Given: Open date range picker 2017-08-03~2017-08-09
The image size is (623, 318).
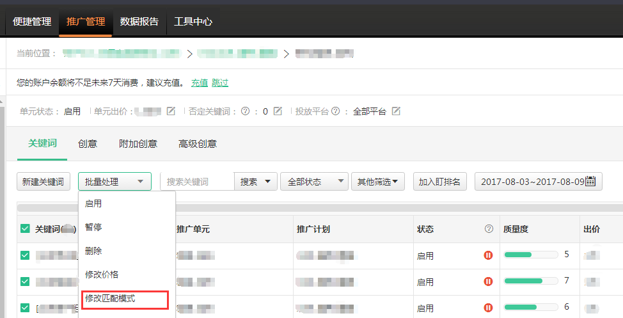Looking at the screenshot, I should point(539,182).
